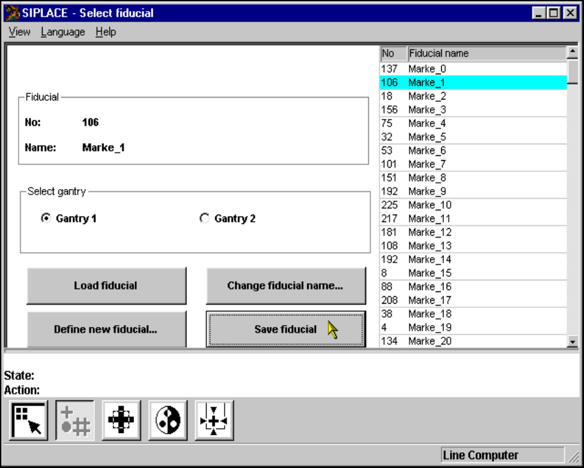This screenshot has width=584, height=468.
Task: Select the Gantry 2 radio button
Action: pyautogui.click(x=204, y=219)
